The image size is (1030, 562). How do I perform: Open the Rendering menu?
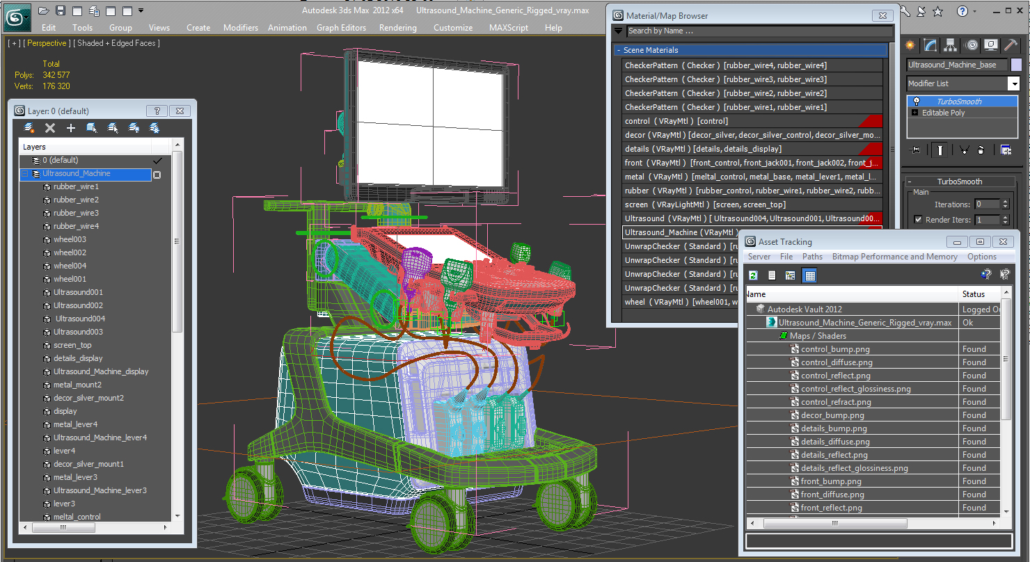coord(398,28)
